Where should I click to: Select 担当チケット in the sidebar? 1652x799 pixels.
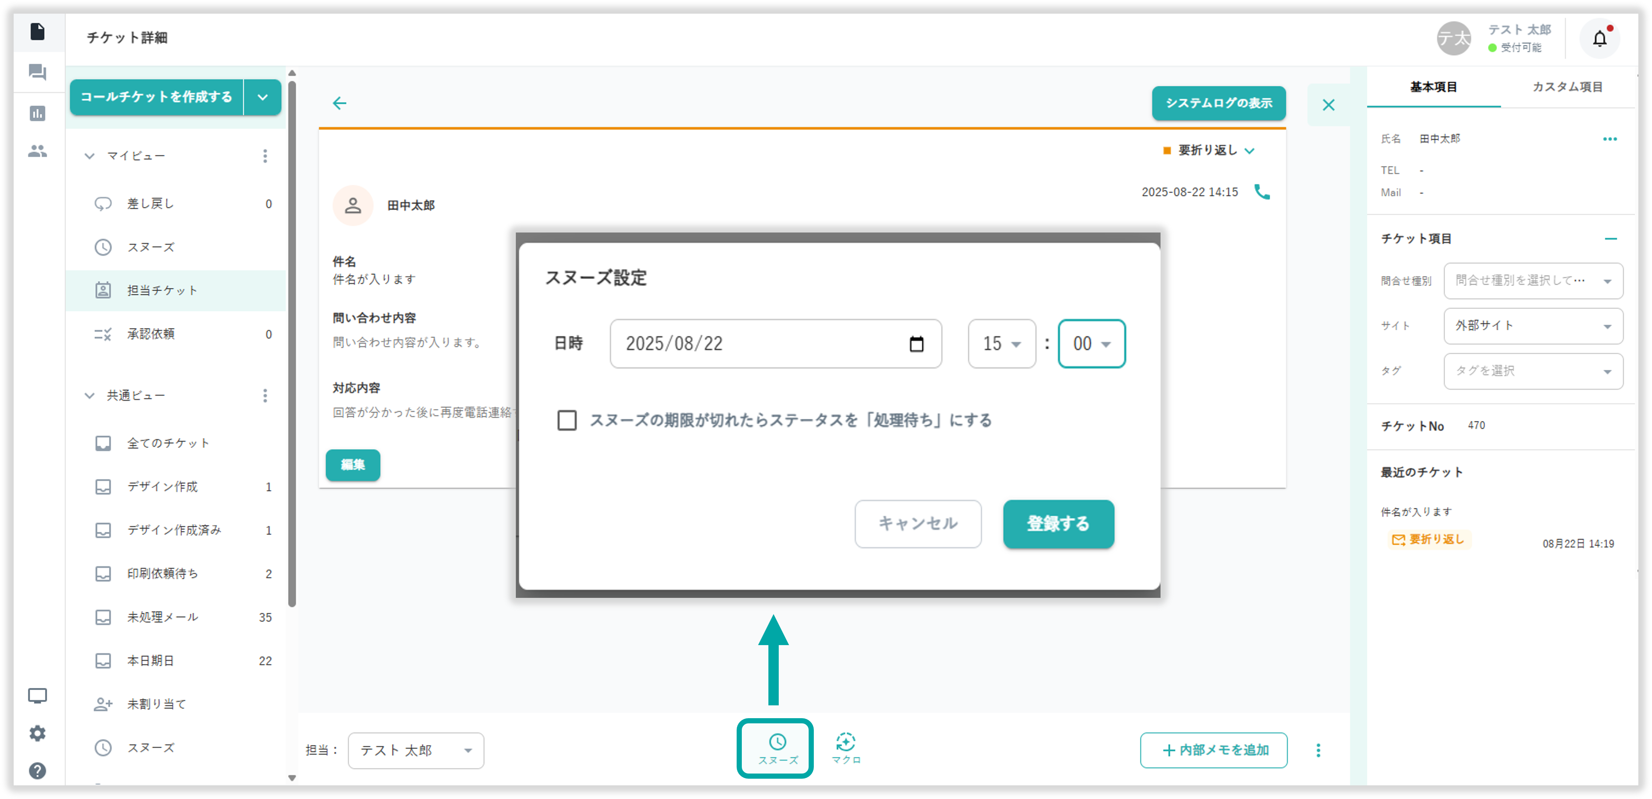pos(162,291)
